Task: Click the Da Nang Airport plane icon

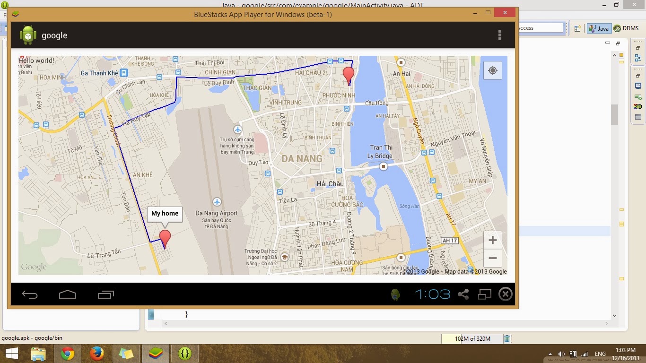Action: pos(217,202)
